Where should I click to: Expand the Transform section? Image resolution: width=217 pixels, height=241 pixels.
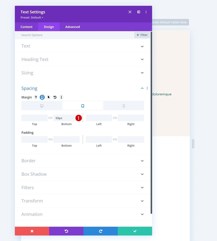click(x=82, y=201)
